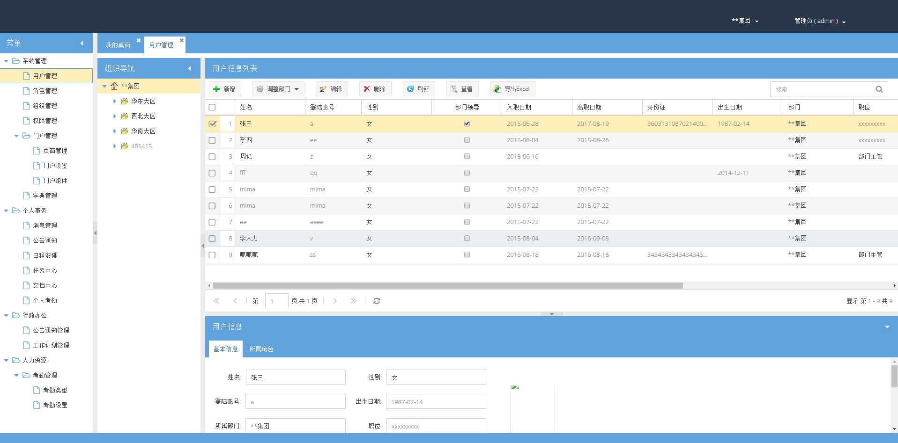Click the 导出Excel export icon

[497, 89]
